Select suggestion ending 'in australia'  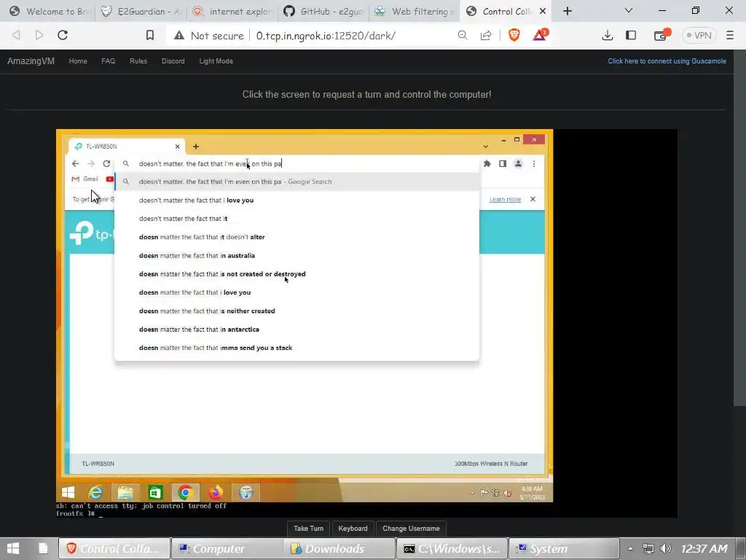[297, 255]
